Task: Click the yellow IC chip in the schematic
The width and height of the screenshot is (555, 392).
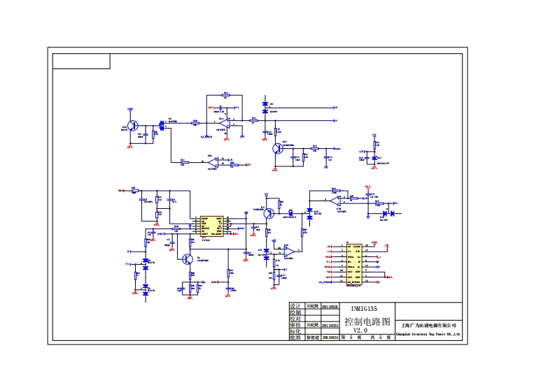Action: tap(211, 226)
